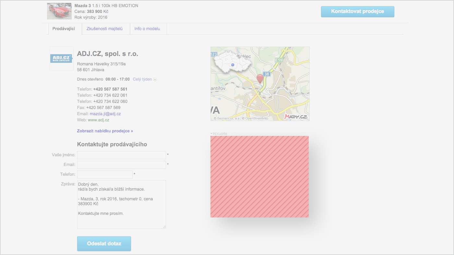454x255 pixels.
Task: Click the ADJ.CZ auto centrum logo
Action: 61,59
